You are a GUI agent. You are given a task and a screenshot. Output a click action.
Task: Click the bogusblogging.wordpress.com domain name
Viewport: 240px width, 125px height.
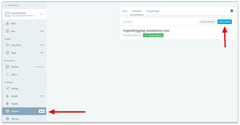point(146,31)
